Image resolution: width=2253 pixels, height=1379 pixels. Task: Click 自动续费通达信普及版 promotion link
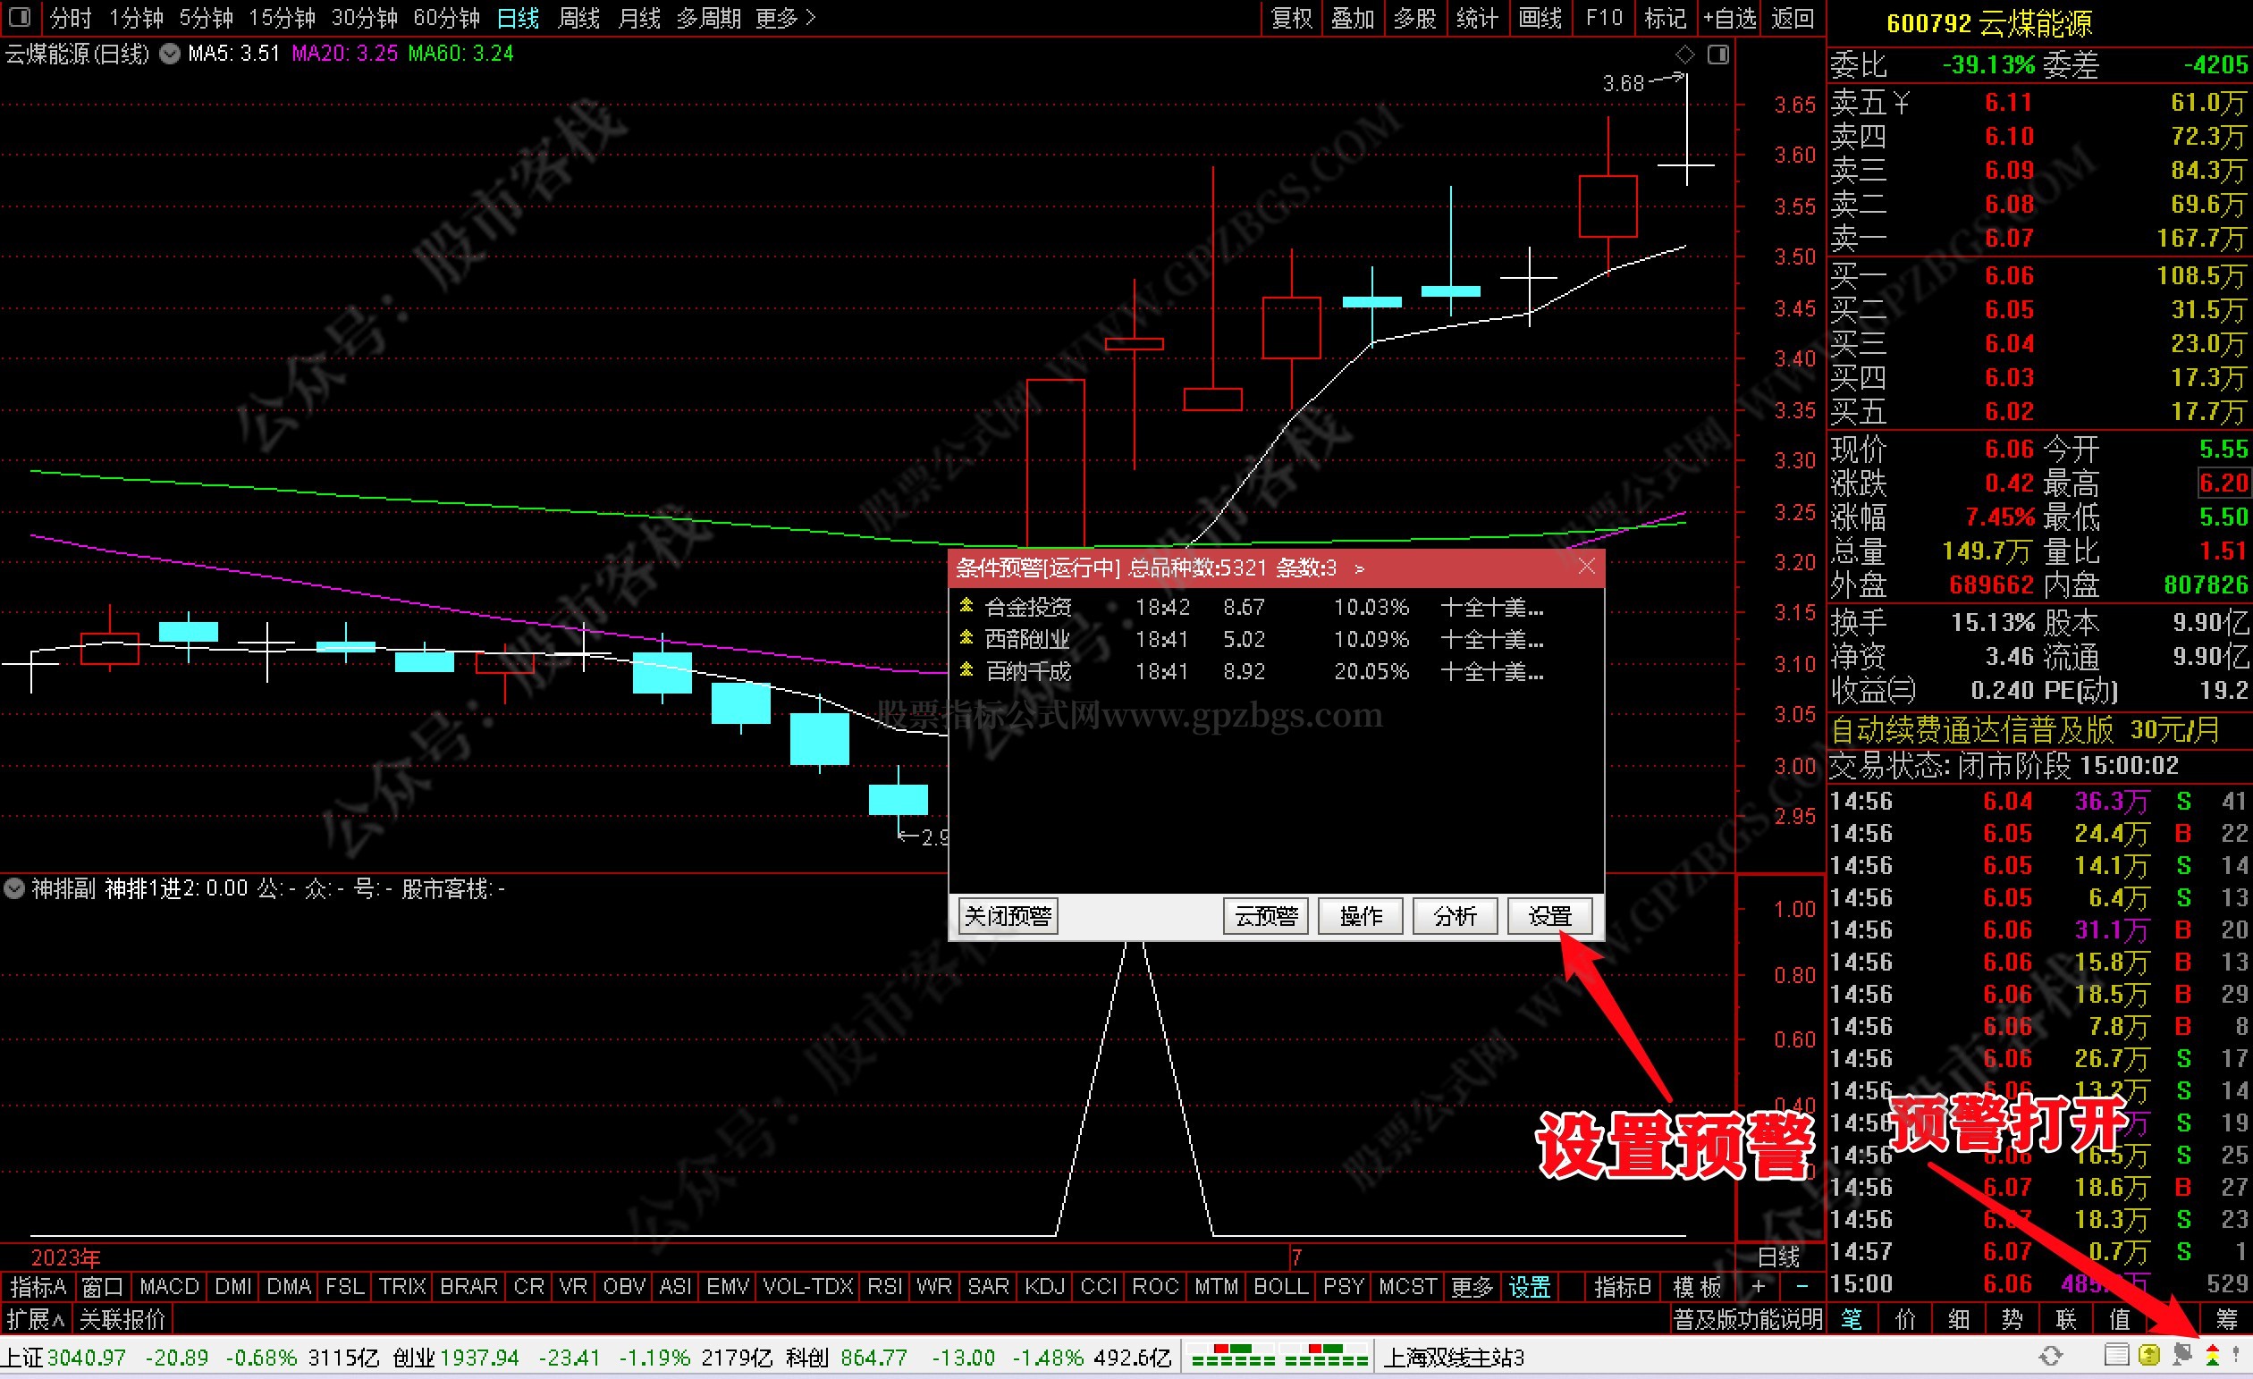tap(2023, 730)
